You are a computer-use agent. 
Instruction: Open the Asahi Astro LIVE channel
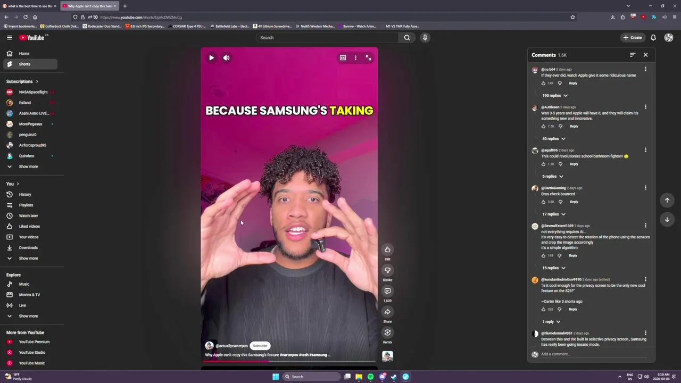pos(30,113)
